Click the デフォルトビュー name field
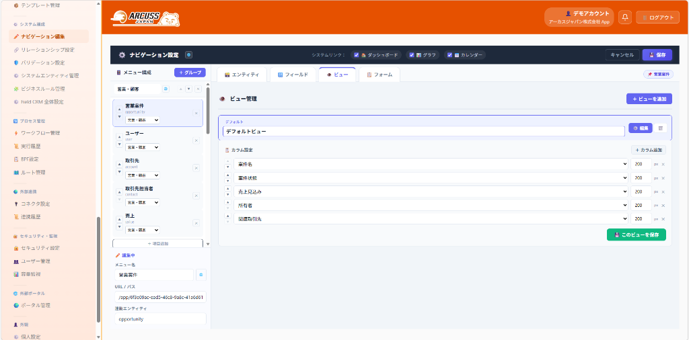This screenshot has height=340, width=689. pos(424,131)
